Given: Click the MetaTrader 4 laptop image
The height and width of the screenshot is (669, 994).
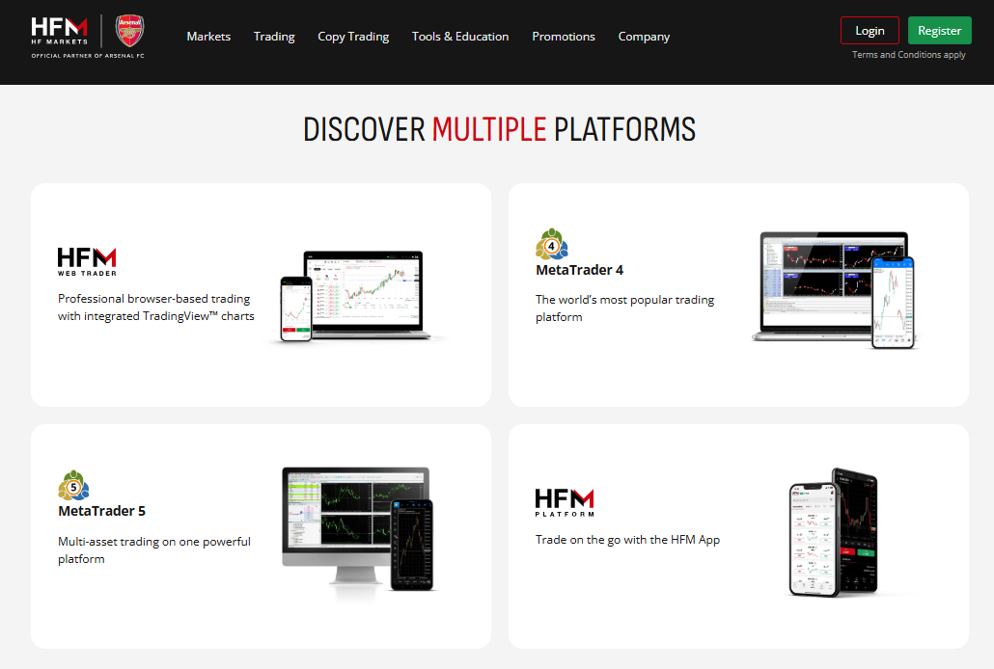Looking at the screenshot, I should point(834,289).
